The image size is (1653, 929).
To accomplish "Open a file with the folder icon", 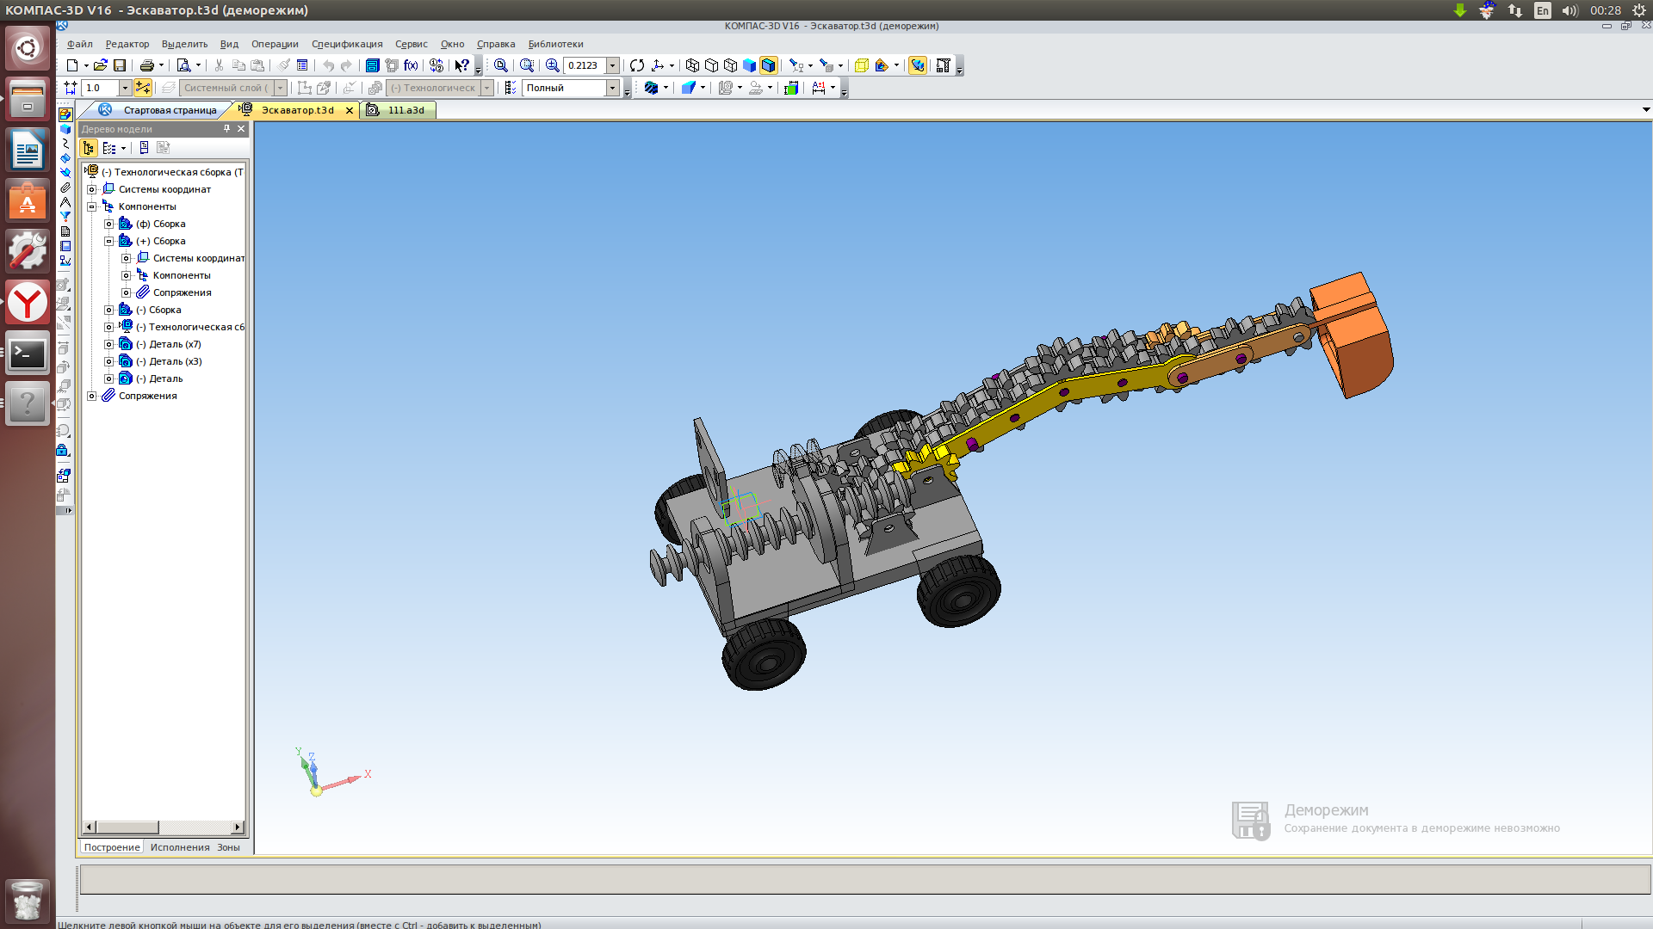I will tap(100, 65).
